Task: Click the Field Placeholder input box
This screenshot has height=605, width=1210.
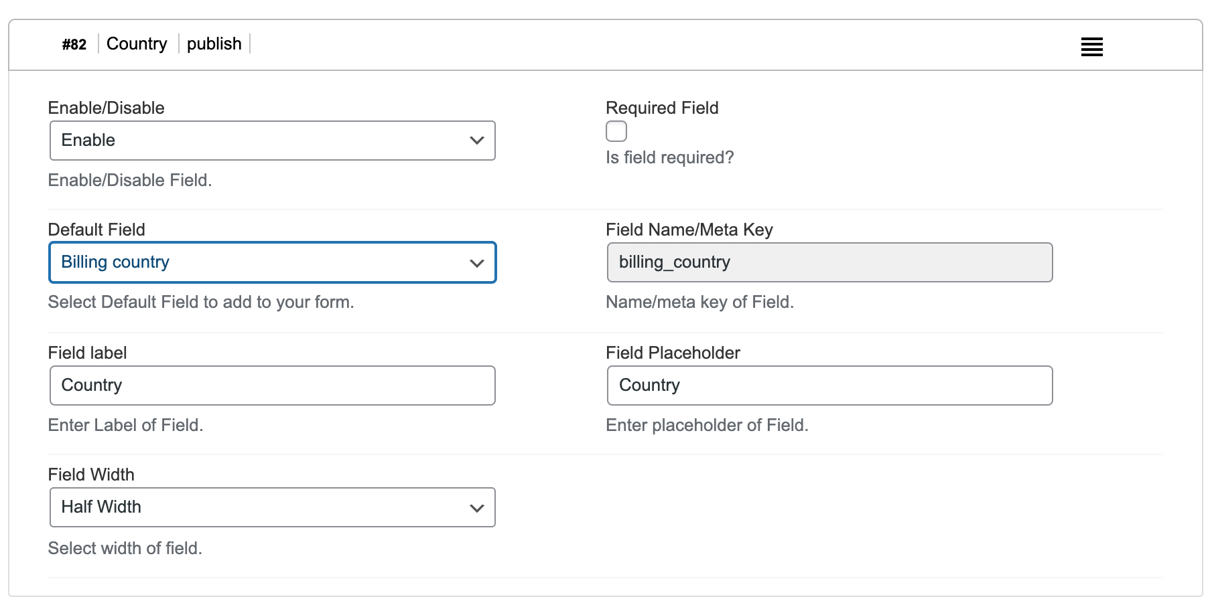Action: pos(830,385)
